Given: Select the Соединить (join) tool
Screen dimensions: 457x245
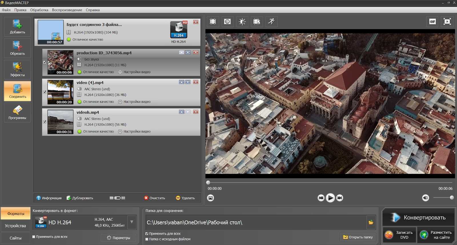Looking at the screenshot, I should pos(17,91).
